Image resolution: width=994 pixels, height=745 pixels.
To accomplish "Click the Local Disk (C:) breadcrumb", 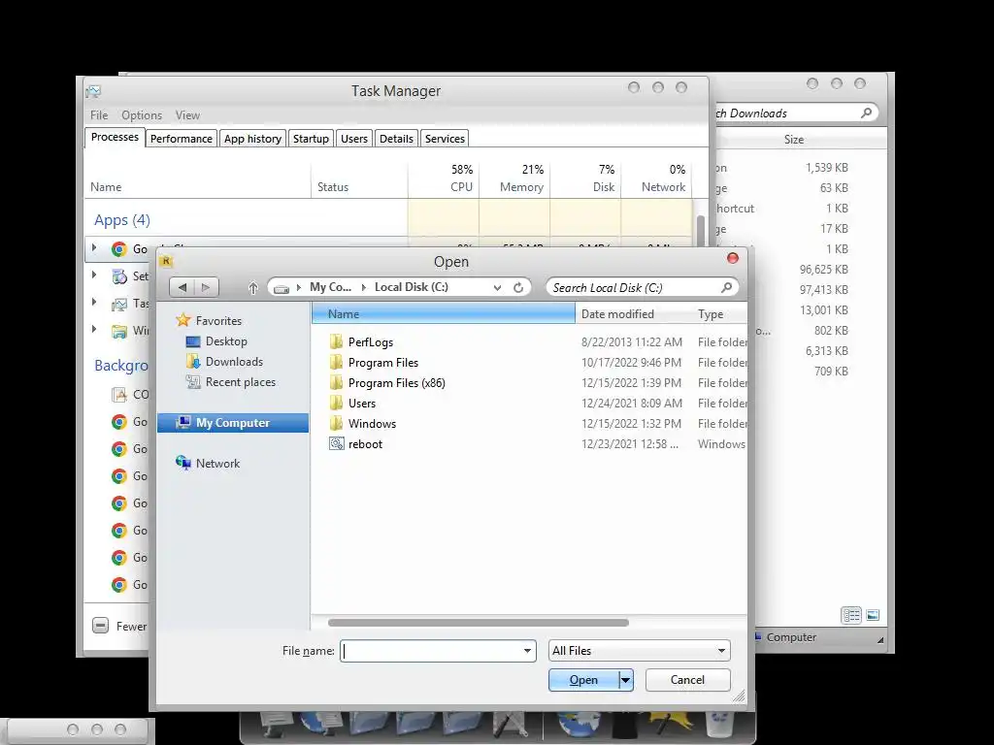I will [412, 287].
